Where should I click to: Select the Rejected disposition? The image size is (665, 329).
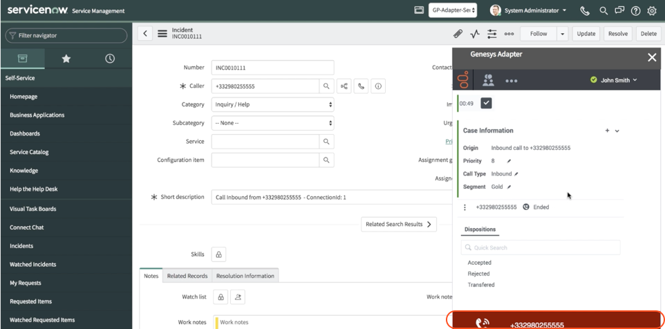coord(478,274)
